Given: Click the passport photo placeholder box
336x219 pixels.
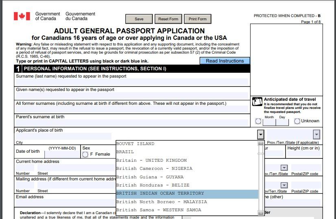Looking at the screenshot, I should coord(286,60).
